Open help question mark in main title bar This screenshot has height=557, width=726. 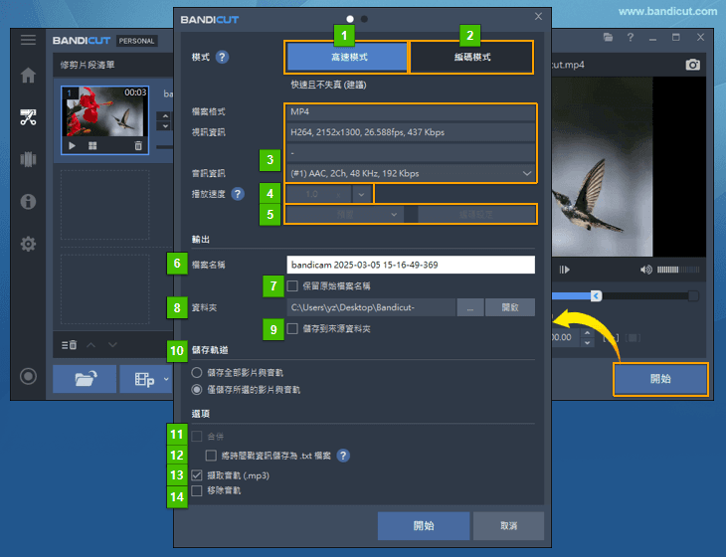(631, 37)
